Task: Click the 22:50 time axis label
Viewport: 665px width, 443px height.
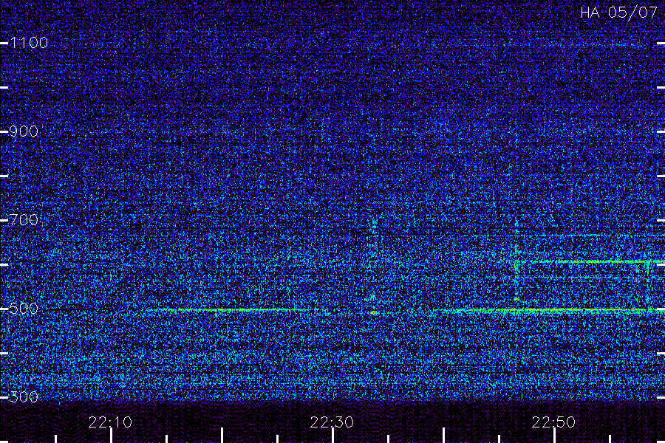Action: pos(553,422)
